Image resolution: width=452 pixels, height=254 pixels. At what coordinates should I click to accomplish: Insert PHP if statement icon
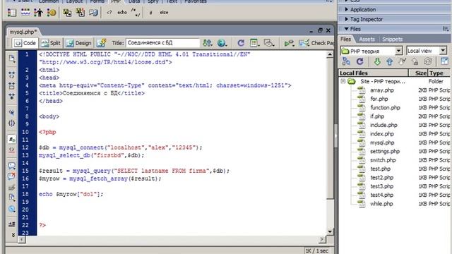pyautogui.click(x=150, y=13)
